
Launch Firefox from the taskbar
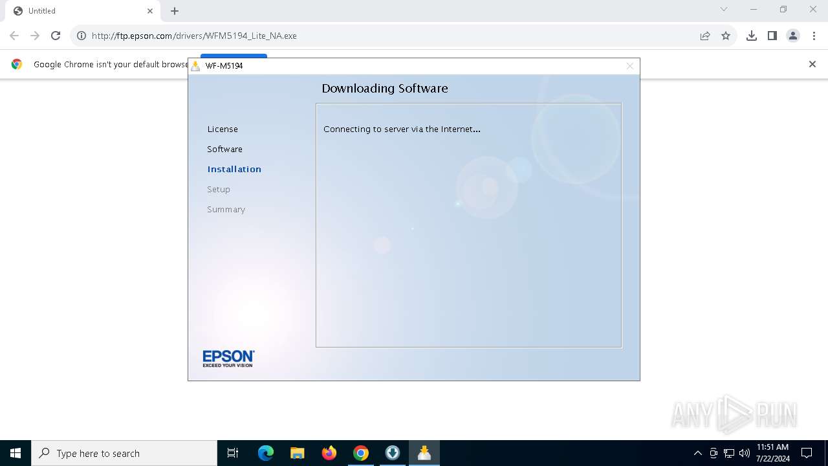click(x=329, y=453)
